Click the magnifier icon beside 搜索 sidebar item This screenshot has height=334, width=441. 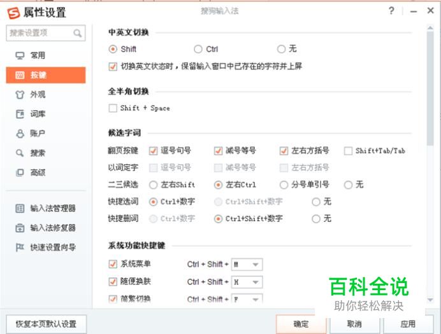coord(20,153)
